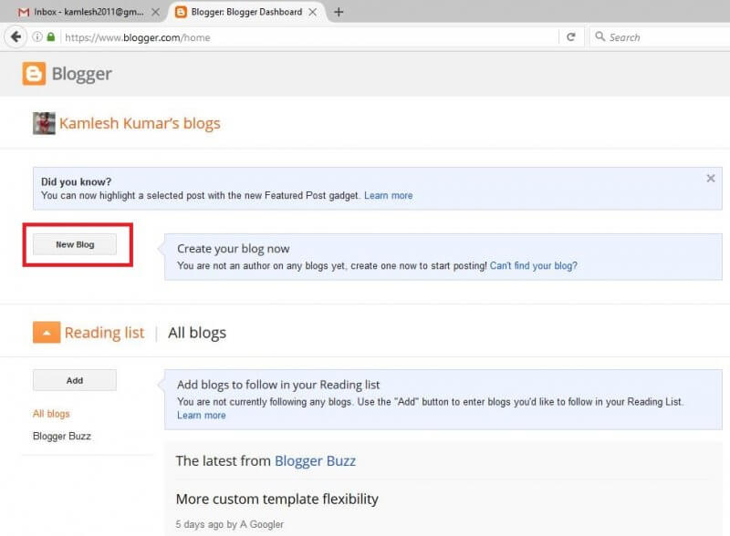Dismiss the Did you know notice

[x=711, y=178]
